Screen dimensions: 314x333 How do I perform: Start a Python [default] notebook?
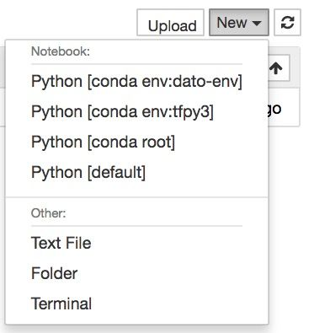pos(136,172)
